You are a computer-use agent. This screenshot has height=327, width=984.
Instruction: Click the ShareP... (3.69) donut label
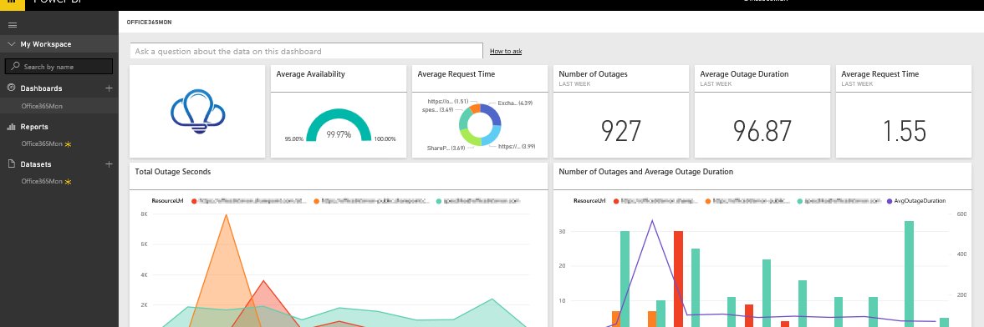[447, 148]
